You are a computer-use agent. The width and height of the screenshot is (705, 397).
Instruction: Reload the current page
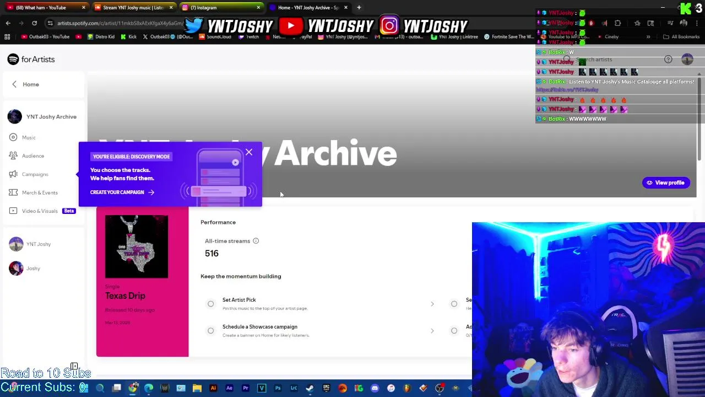coord(34,23)
